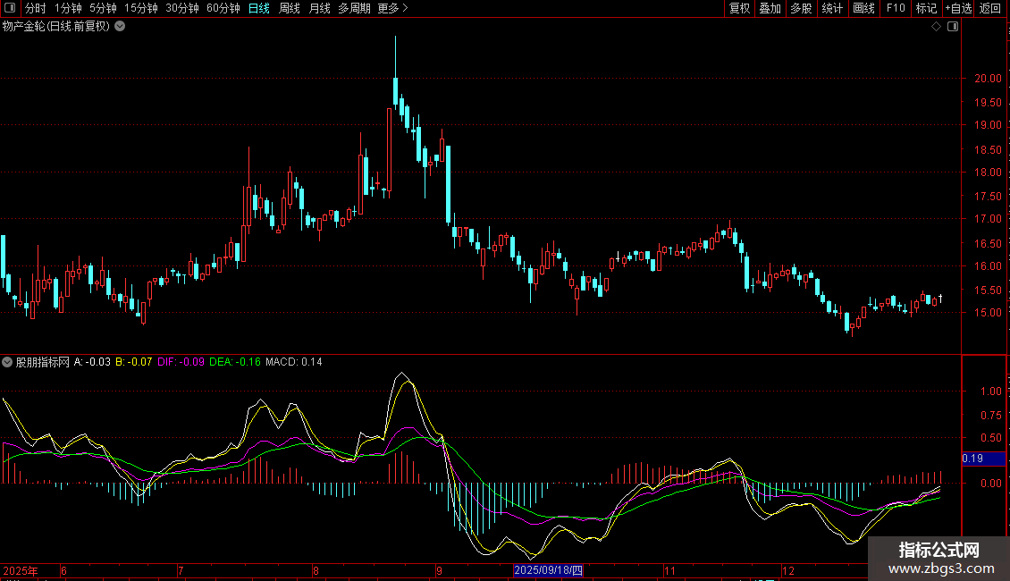
Task: Click the 叠加 overlay button
Action: (770, 8)
